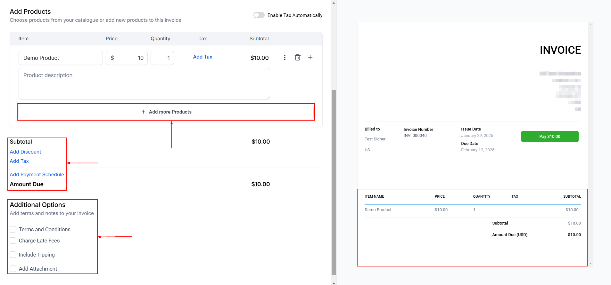Tick the Include Tipping checkbox

pos(13,255)
